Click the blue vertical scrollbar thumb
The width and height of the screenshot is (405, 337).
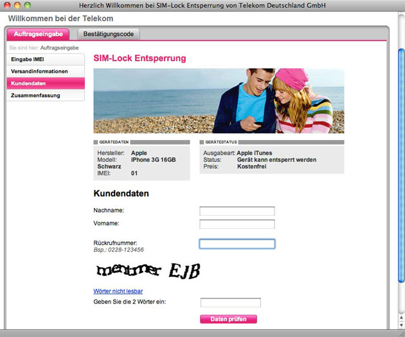click(401, 166)
